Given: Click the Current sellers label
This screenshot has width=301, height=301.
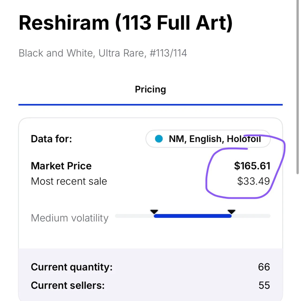Looking at the screenshot, I should point(68,285).
